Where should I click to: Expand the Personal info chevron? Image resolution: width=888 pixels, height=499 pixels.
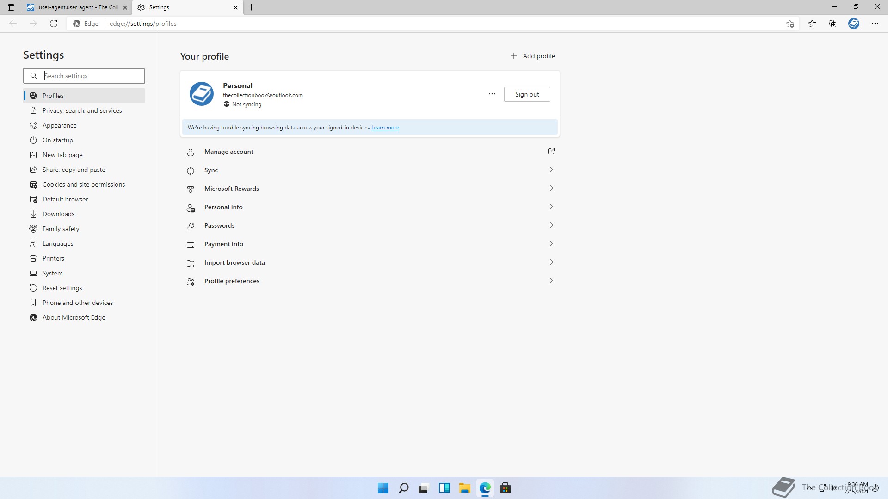click(x=551, y=207)
